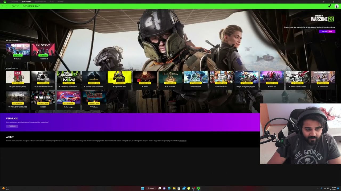Open the System Booster tab
Screen dimensions: 341x191
point(40,2)
